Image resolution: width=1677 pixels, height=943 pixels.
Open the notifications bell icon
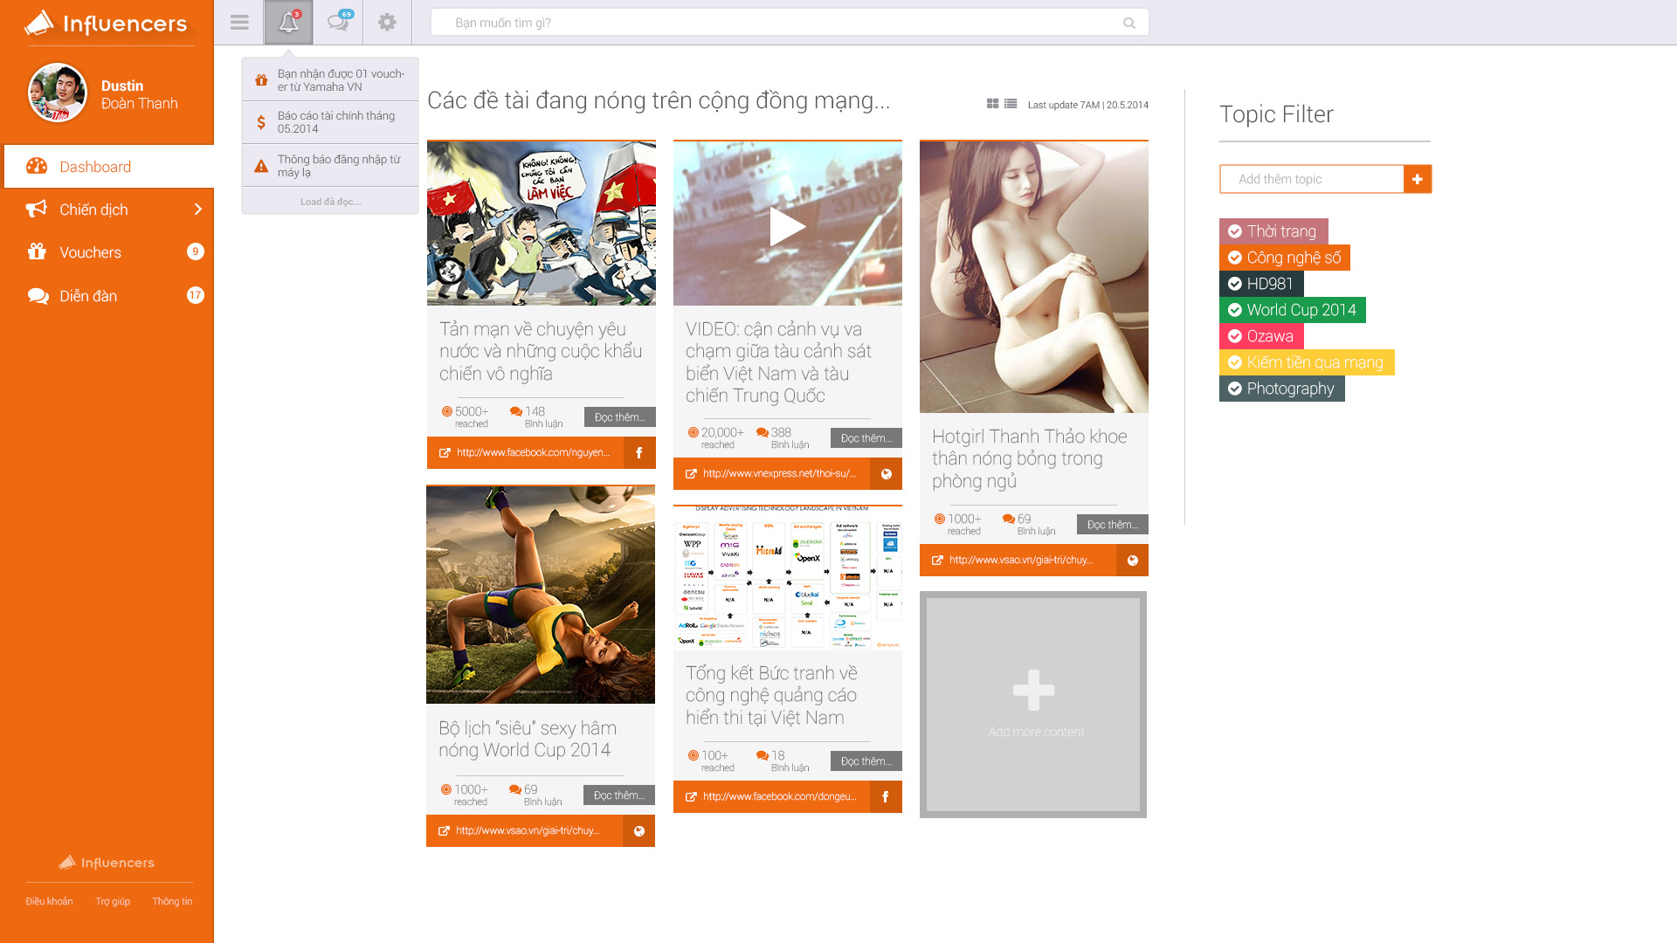tap(288, 23)
